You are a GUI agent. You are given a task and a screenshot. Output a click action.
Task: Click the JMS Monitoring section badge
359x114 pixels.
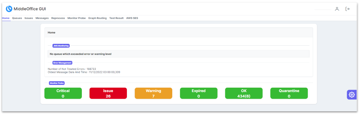click(61, 46)
